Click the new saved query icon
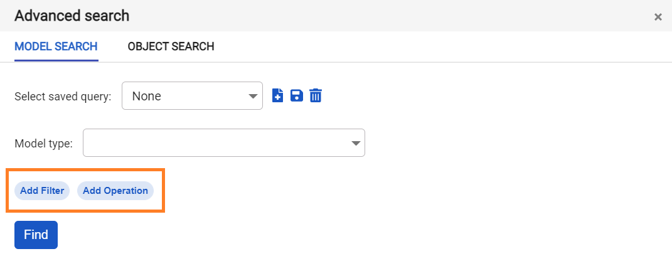Screen dimensions: 672x266 click(278, 95)
